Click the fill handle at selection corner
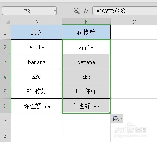 110,113
